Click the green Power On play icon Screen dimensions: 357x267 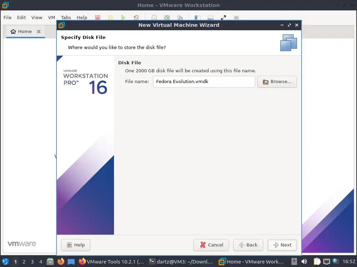coord(123,17)
